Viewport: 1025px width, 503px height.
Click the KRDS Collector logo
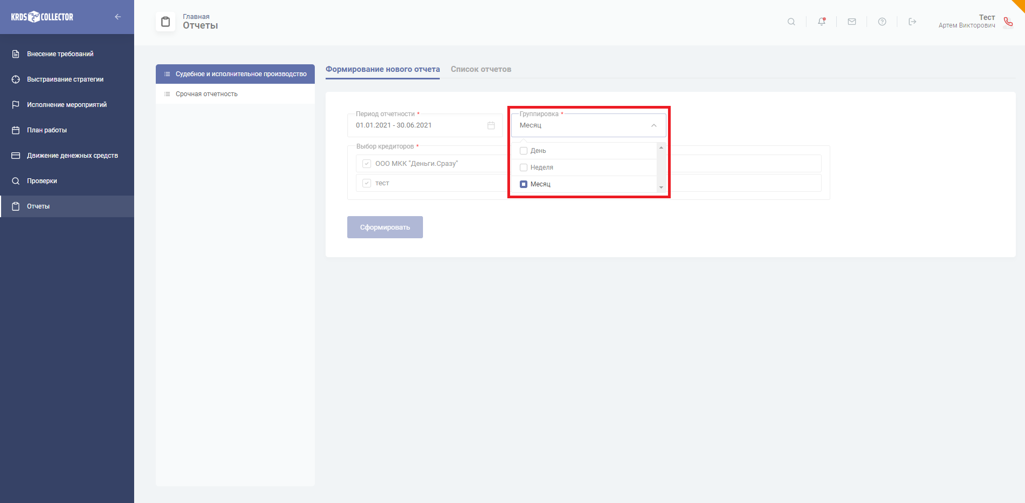42,17
